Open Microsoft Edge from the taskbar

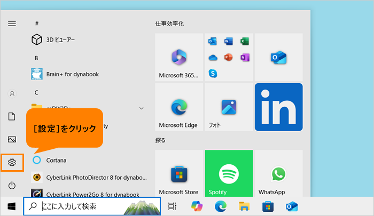pyautogui.click(x=220, y=206)
